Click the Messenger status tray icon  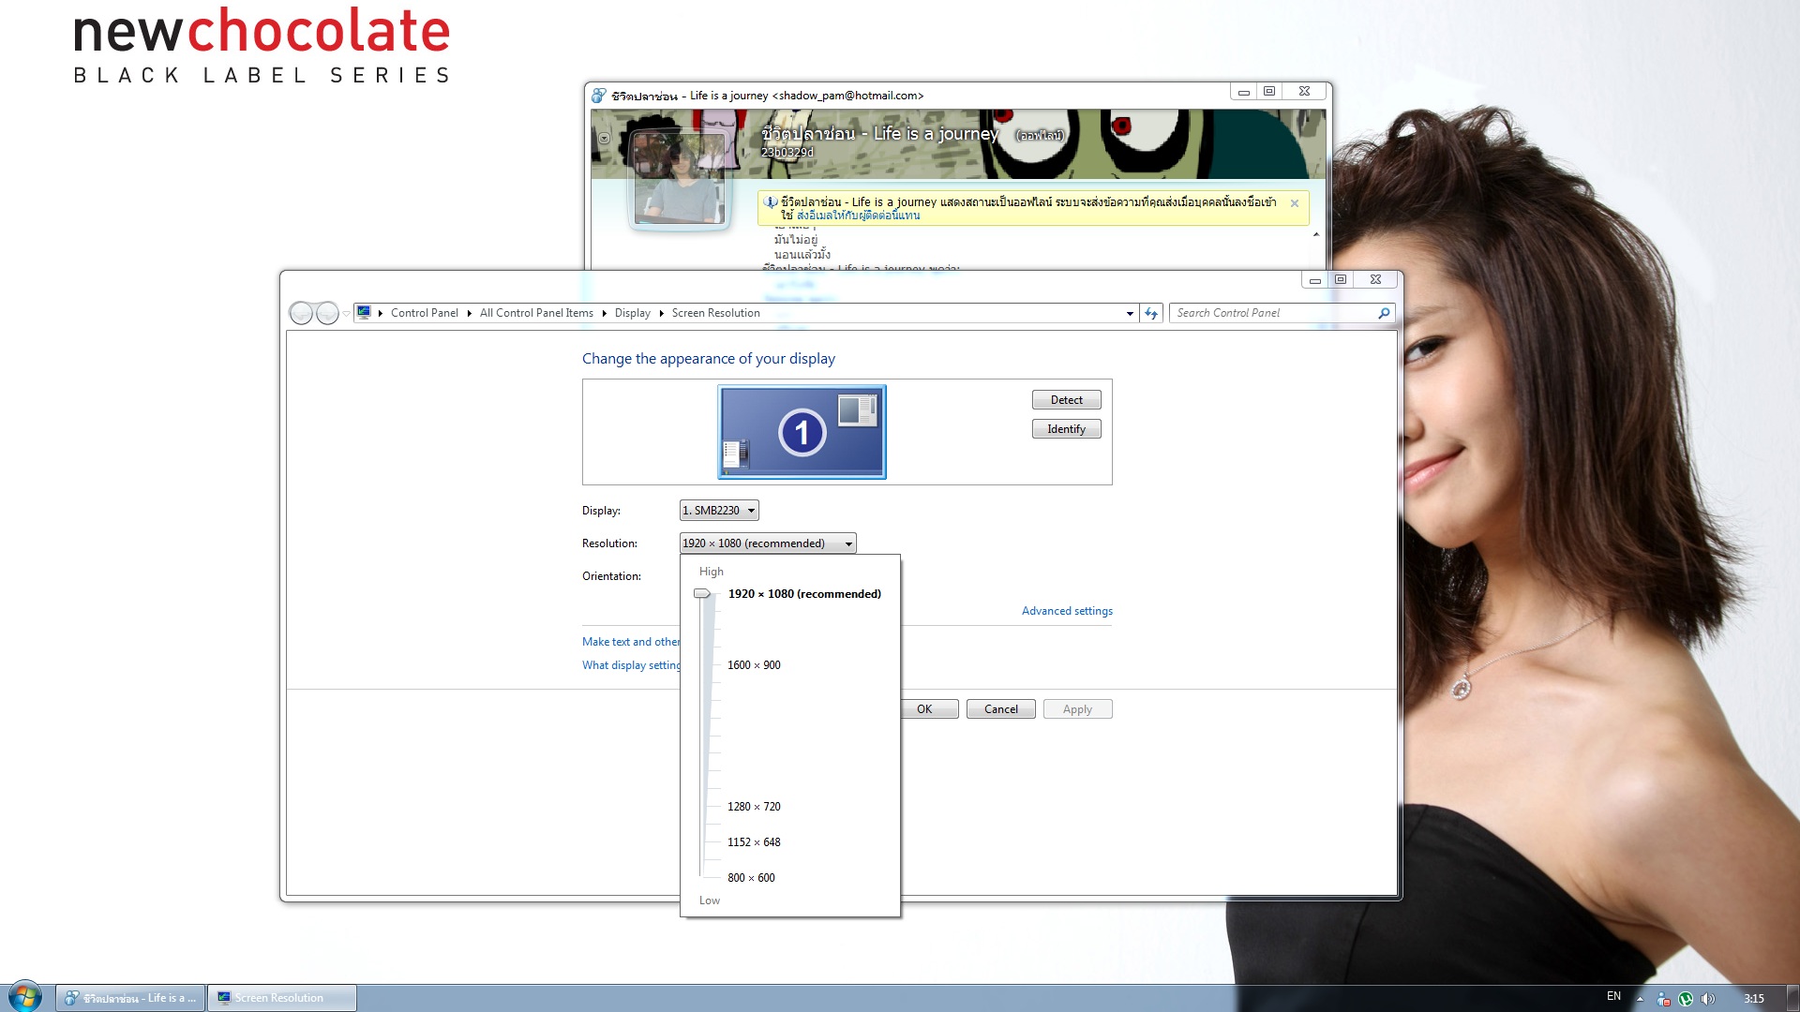point(1663,998)
